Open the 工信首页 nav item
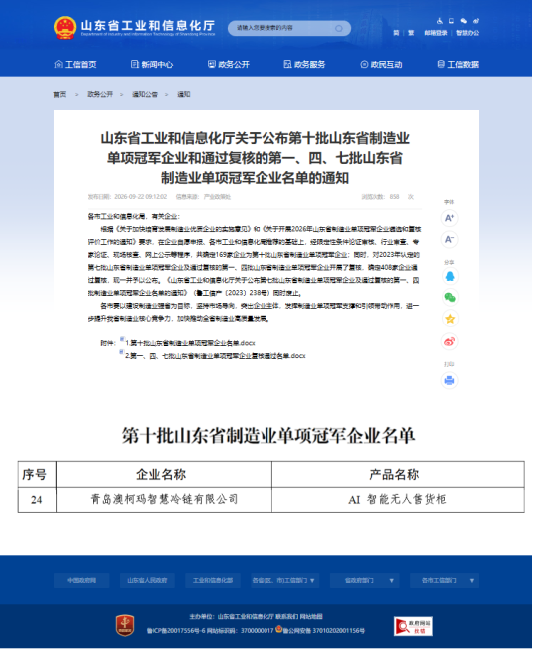533x649 pixels. click(x=75, y=64)
